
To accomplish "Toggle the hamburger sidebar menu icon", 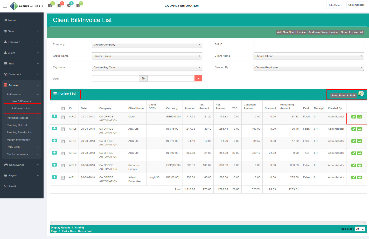I will [x=5, y=6].
